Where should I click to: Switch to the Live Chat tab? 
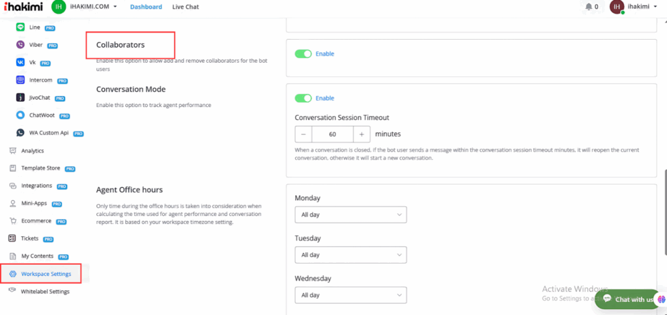point(186,7)
